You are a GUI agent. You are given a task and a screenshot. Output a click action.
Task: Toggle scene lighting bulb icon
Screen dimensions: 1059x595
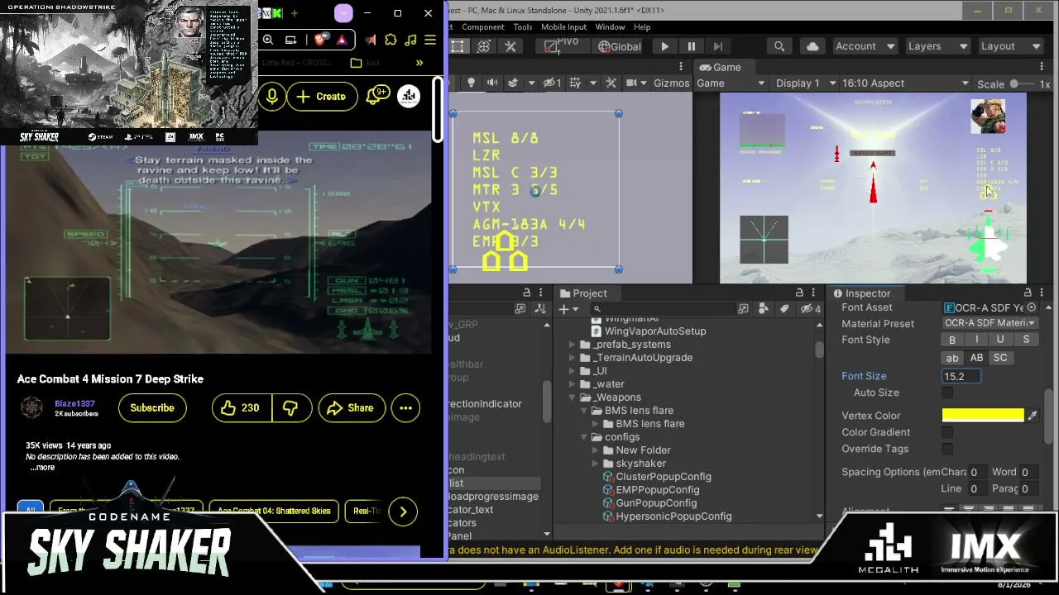(x=471, y=83)
